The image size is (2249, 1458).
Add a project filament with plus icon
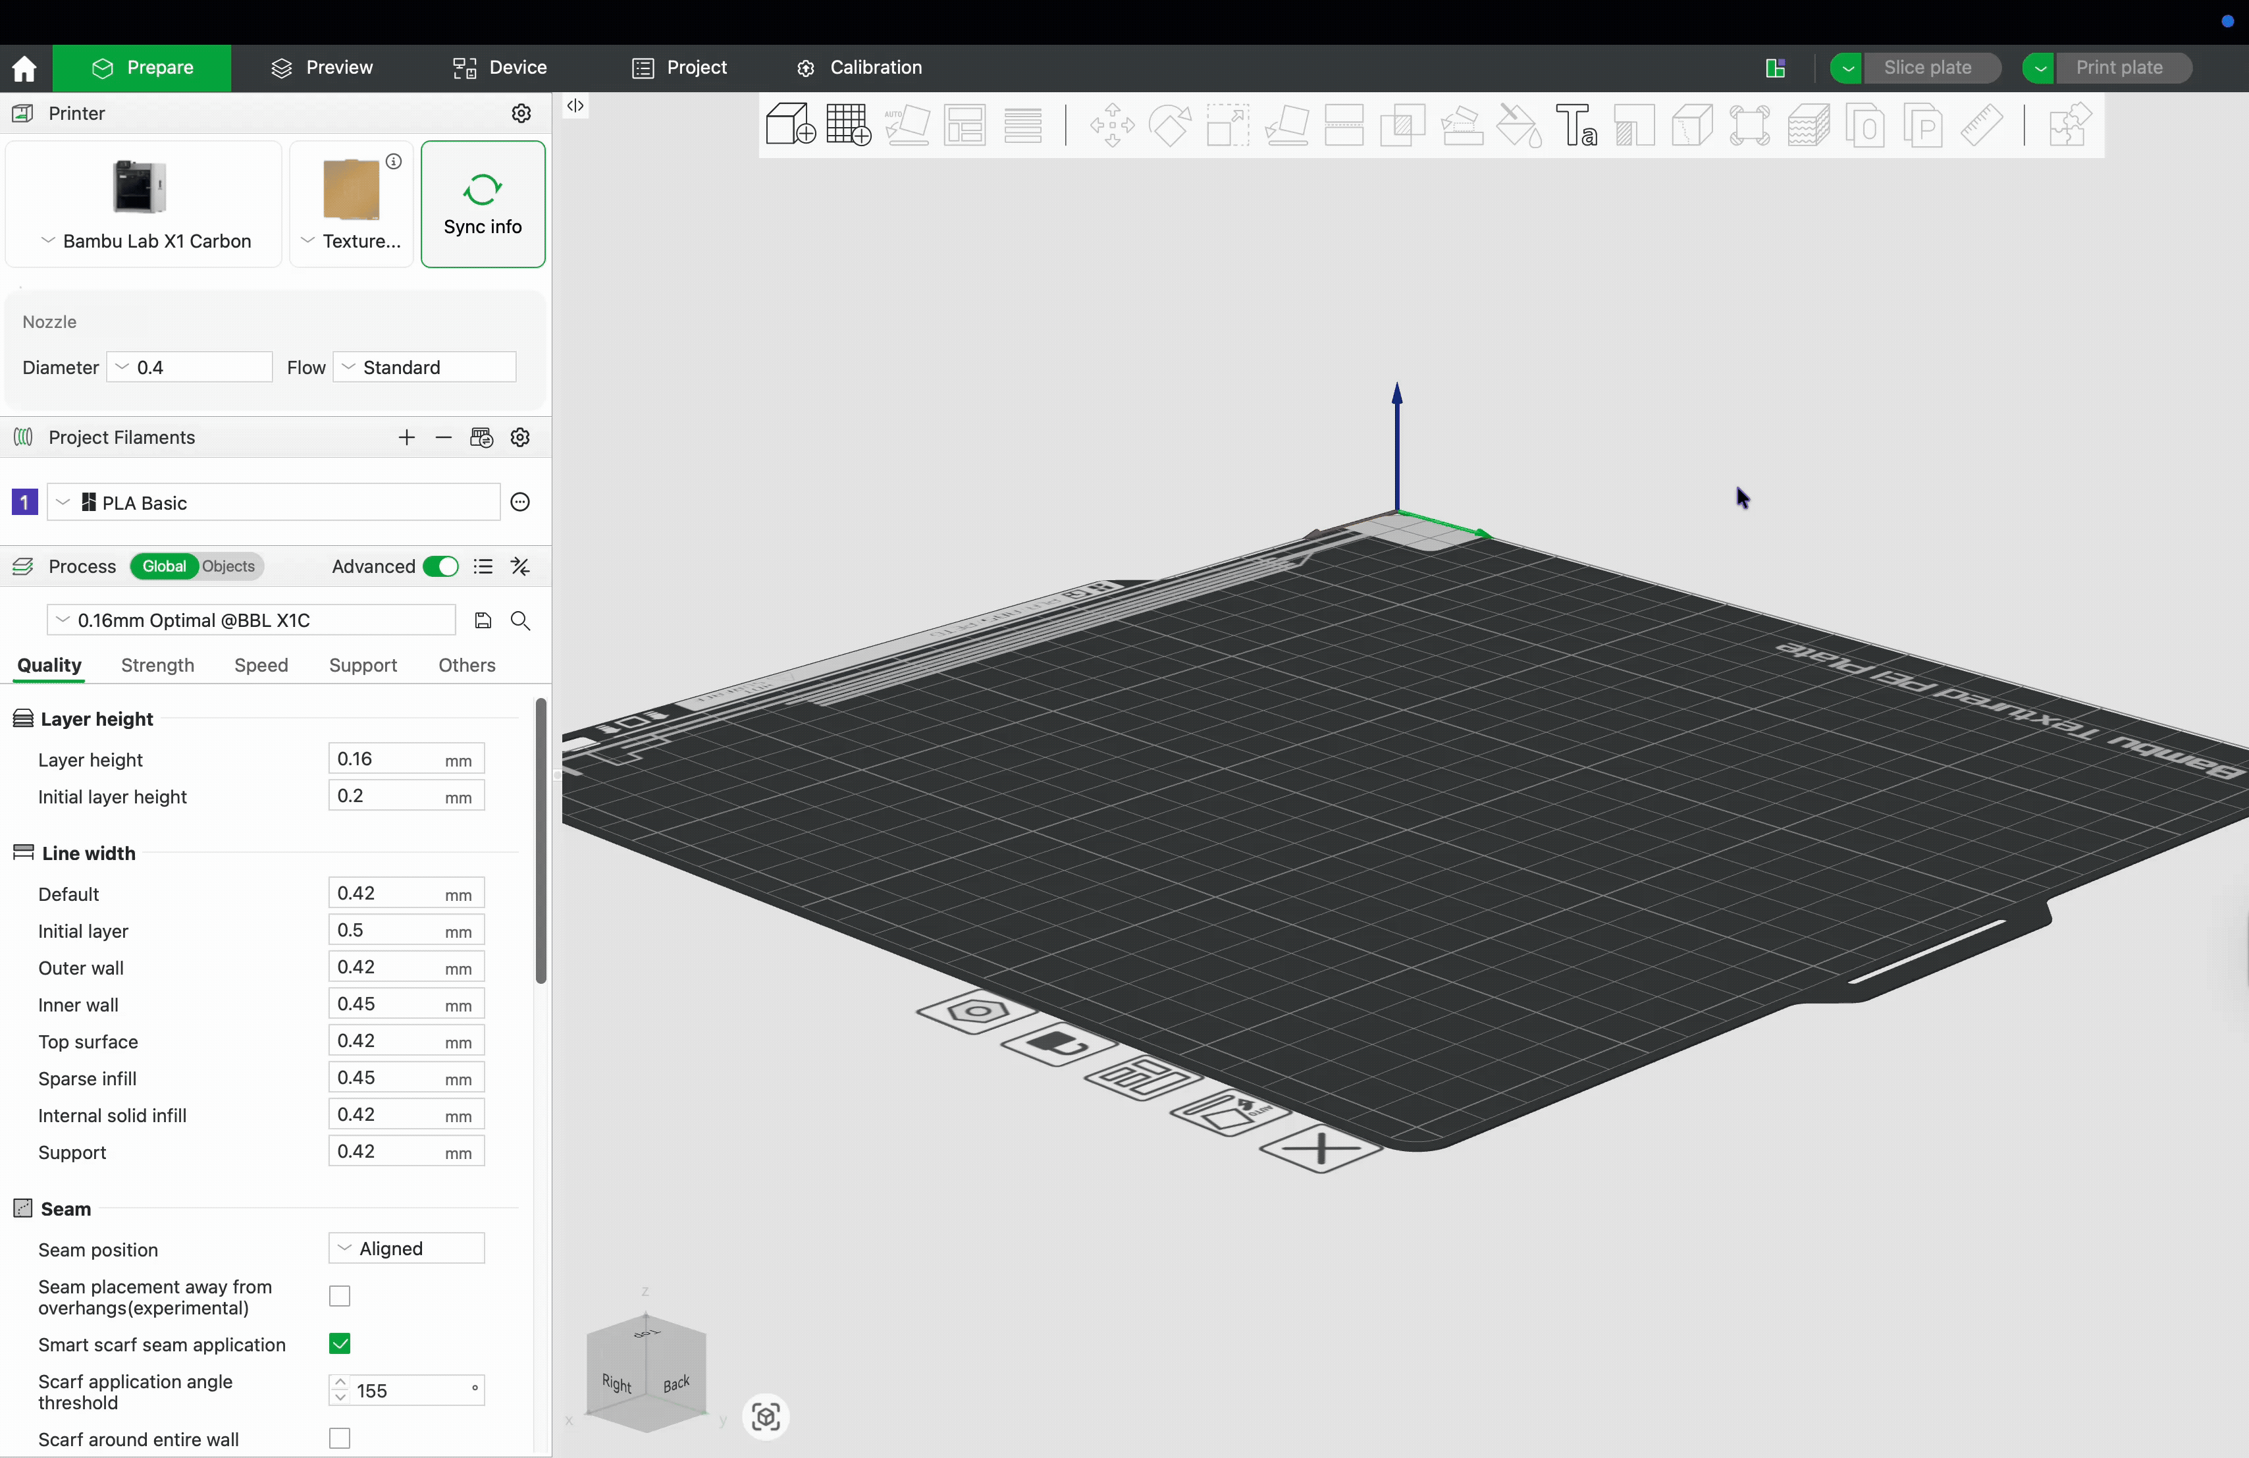[x=406, y=437]
